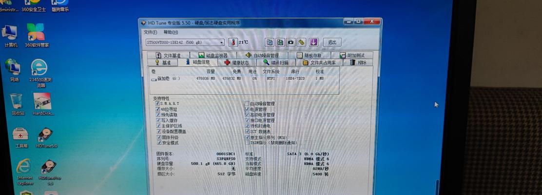Open the 2345加速浏览器 desktop icon
The image size is (542, 195).
pyautogui.click(x=40, y=73)
